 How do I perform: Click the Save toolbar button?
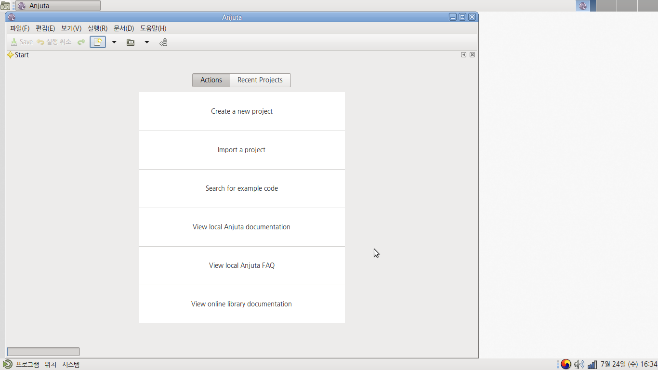click(22, 42)
